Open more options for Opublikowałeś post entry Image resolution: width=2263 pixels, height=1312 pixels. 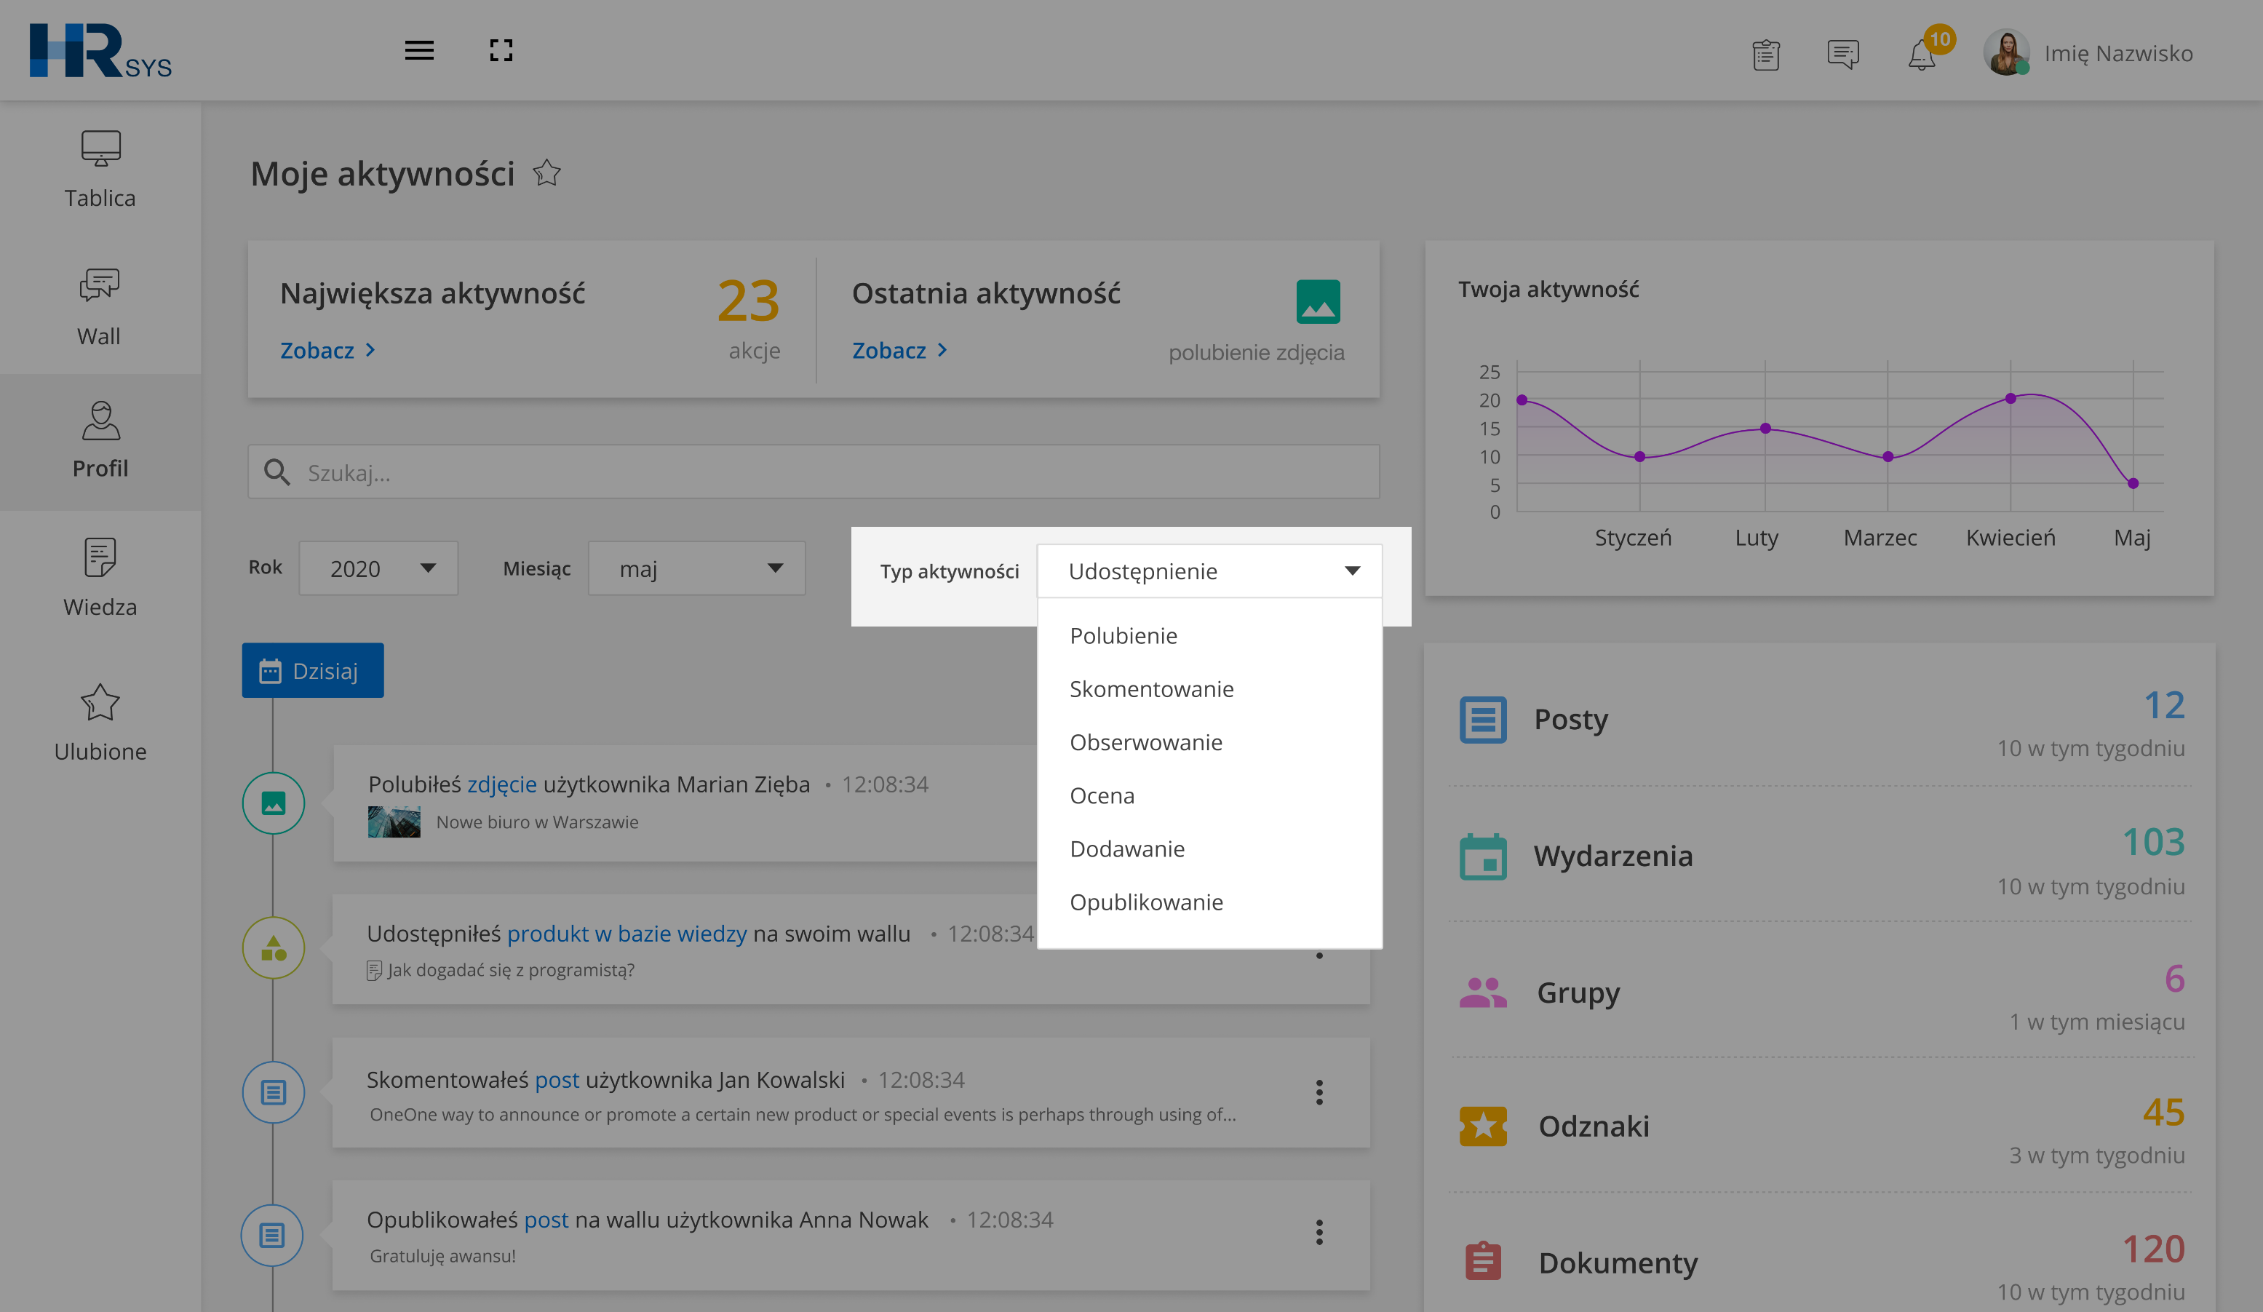pyautogui.click(x=1319, y=1233)
